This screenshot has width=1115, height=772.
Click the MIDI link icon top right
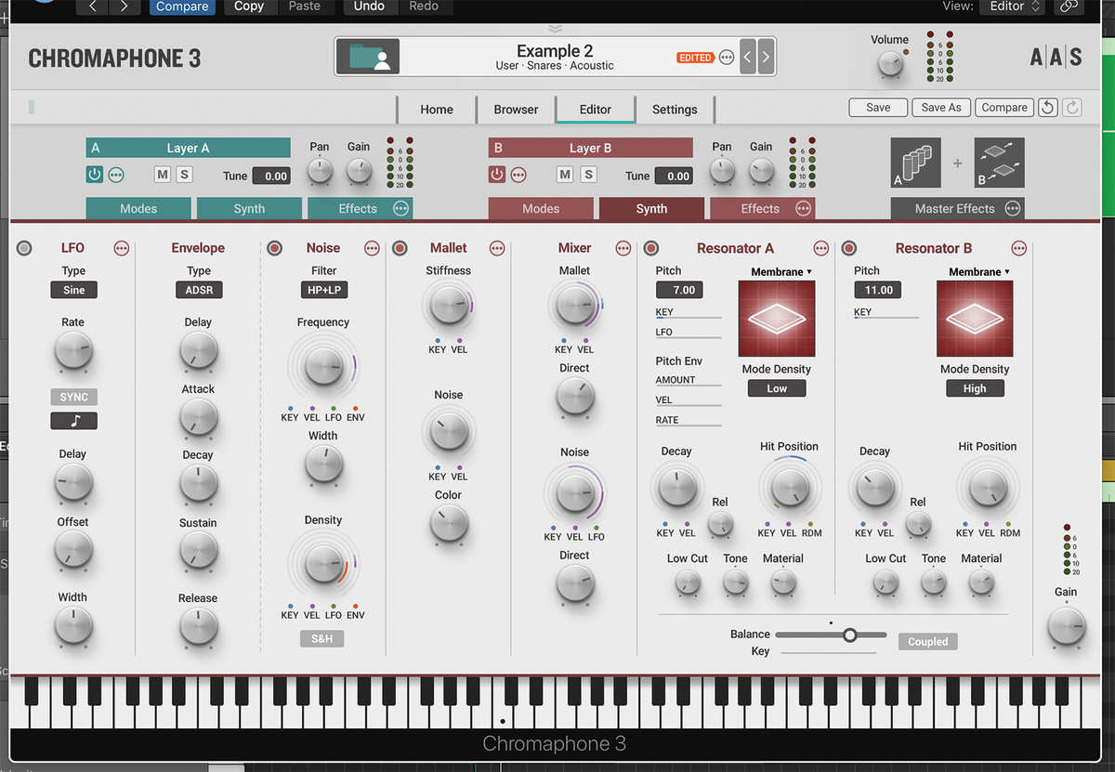1069,7
